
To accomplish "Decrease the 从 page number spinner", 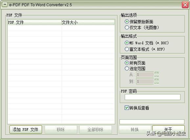I will [x=157, y=76].
